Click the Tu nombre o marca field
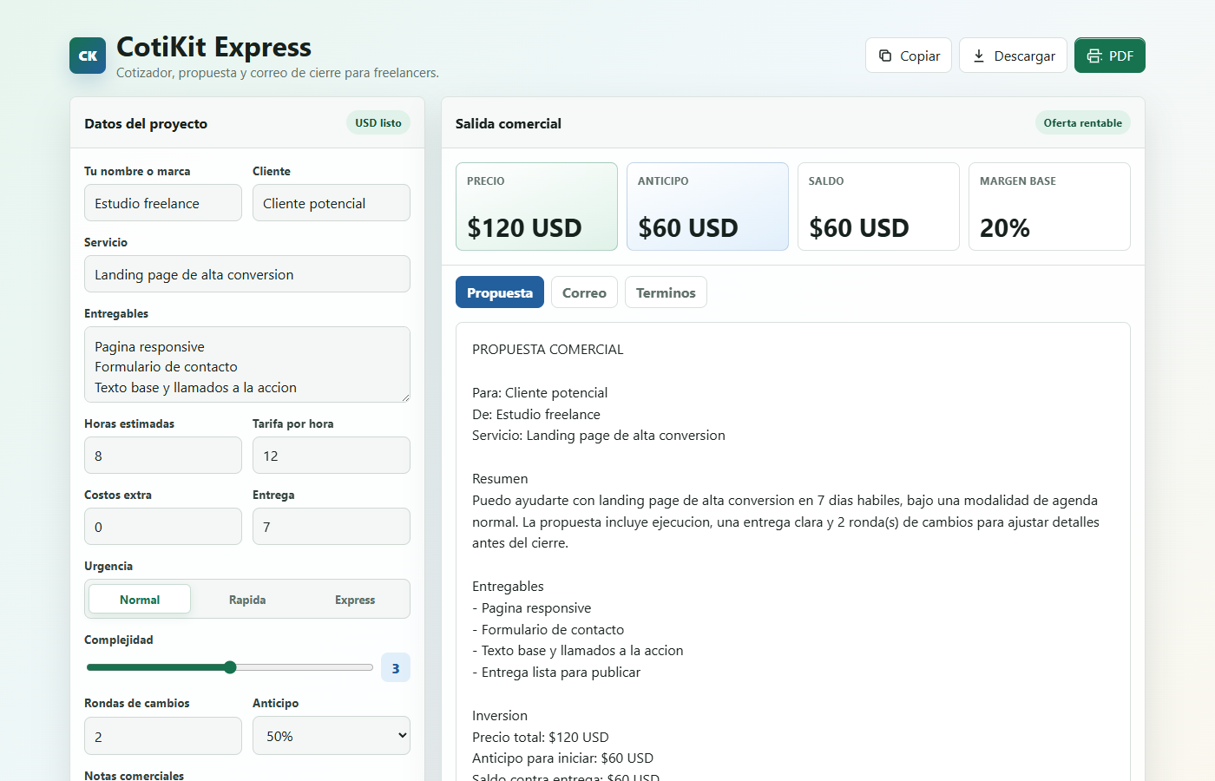 (x=163, y=203)
